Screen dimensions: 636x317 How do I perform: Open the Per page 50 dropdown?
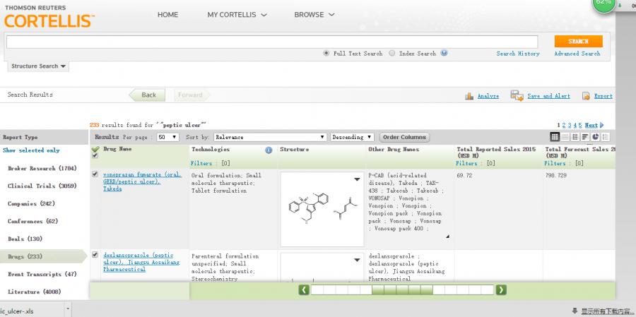168,137
